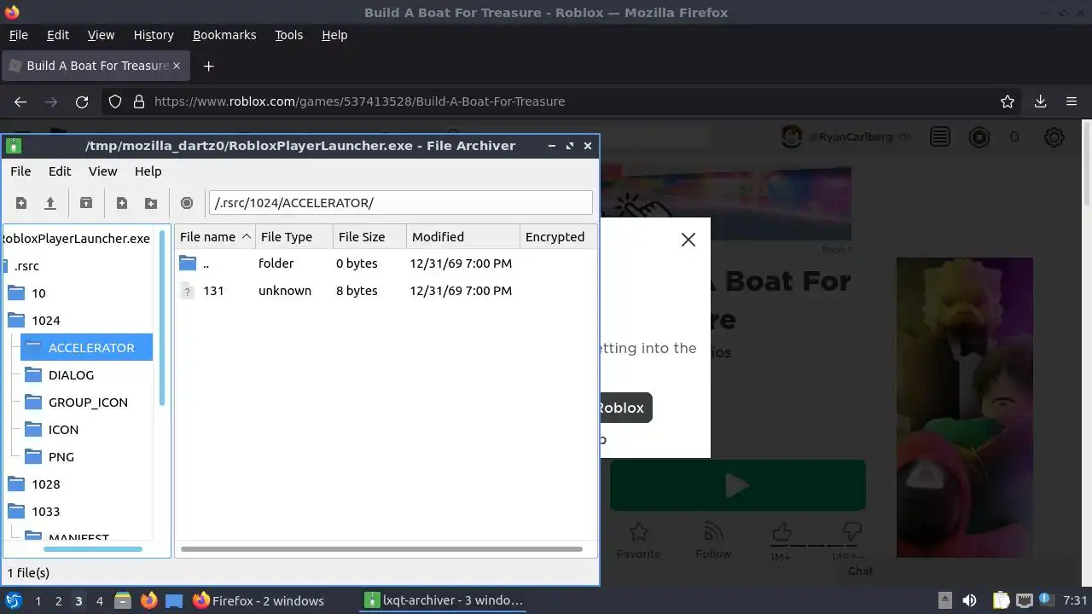This screenshot has width=1092, height=614.
Task: Click the 'unknown' file type cell
Action: 285,291
